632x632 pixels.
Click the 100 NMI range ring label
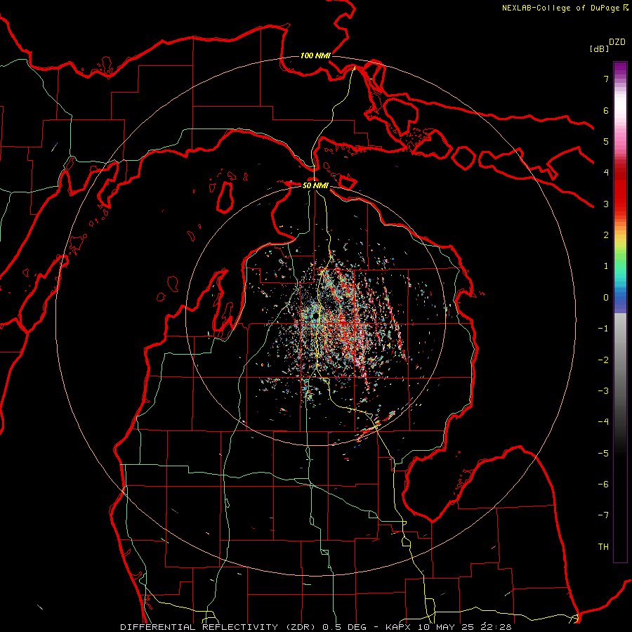tap(315, 55)
